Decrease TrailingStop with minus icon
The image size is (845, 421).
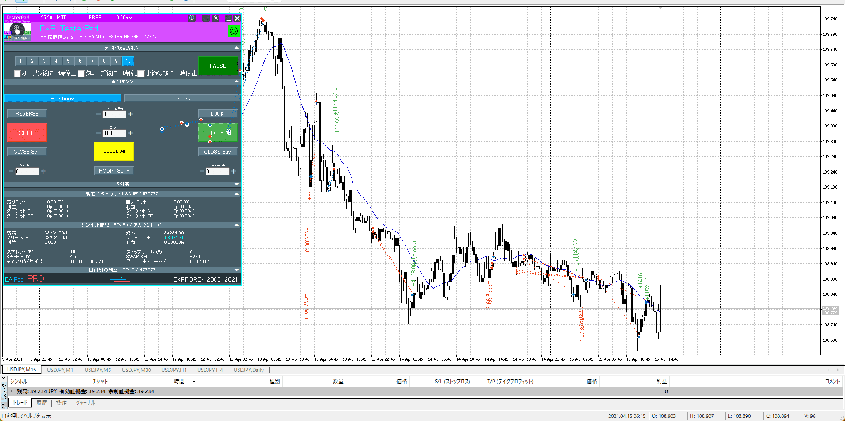point(98,114)
